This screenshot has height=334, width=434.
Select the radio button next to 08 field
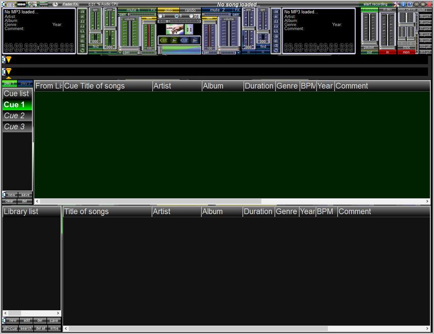click(x=191, y=16)
